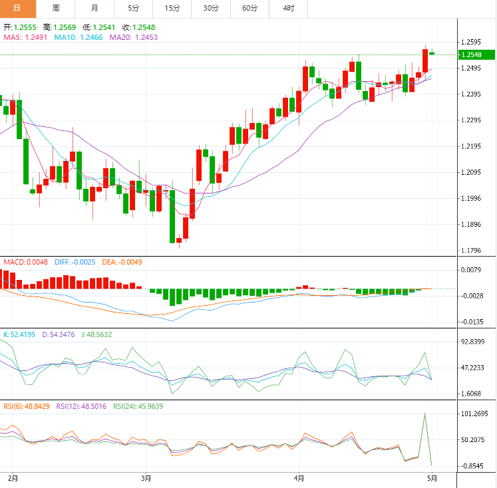This screenshot has width=497, height=488.
Task: Click the 1.1896 price axis label
Action: [x=470, y=224]
